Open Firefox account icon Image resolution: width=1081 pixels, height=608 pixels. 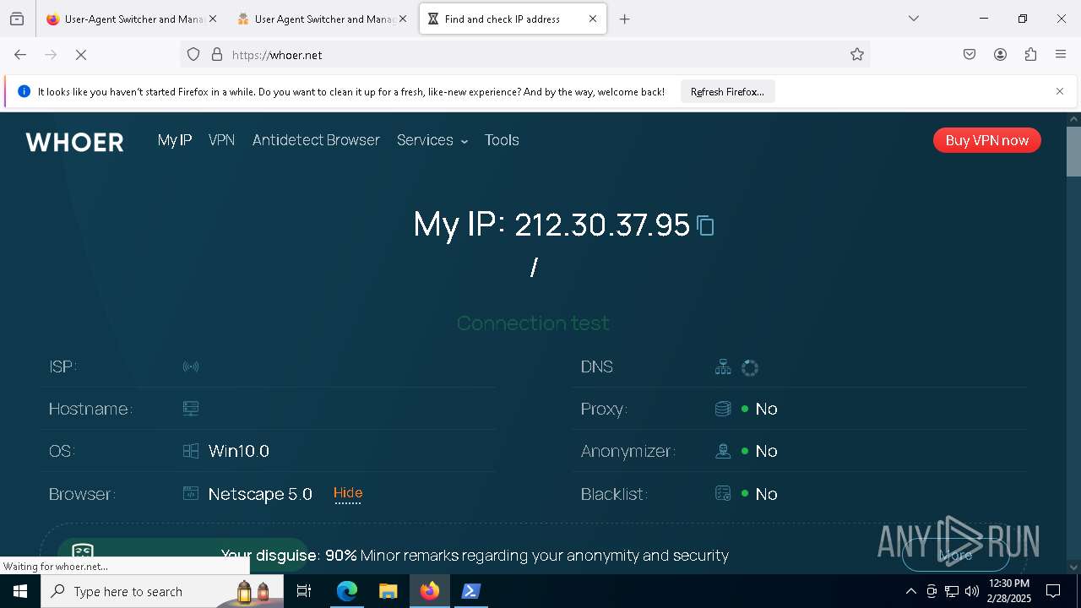tap(1000, 55)
